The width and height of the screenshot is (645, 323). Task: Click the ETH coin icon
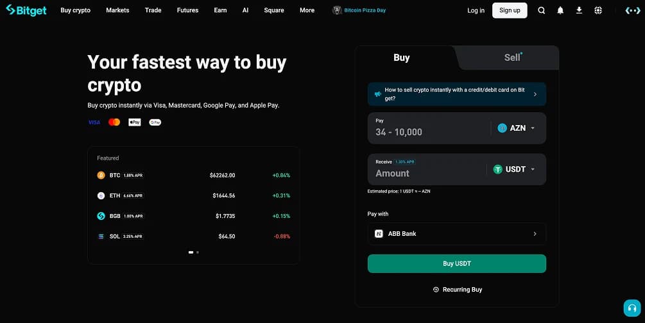click(101, 195)
